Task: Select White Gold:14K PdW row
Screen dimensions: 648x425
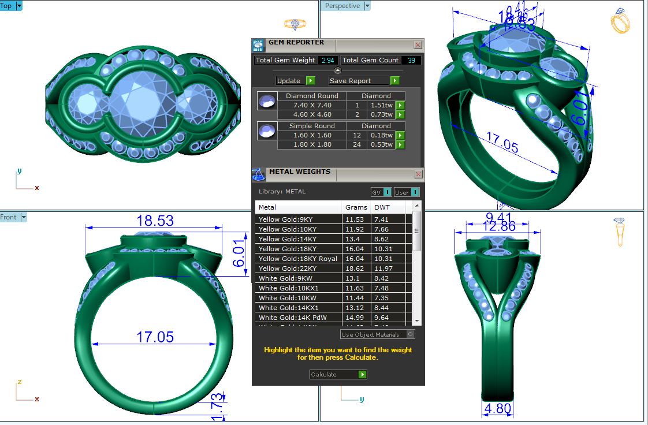Action: tap(297, 318)
